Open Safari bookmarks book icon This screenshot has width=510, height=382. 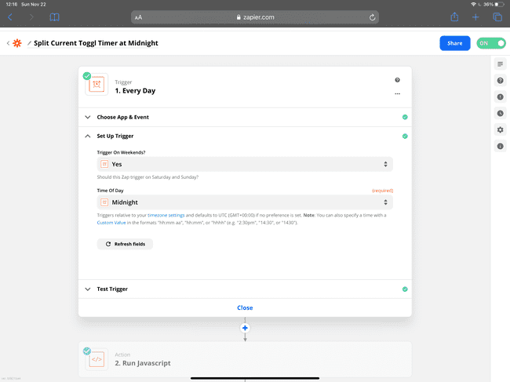click(54, 17)
